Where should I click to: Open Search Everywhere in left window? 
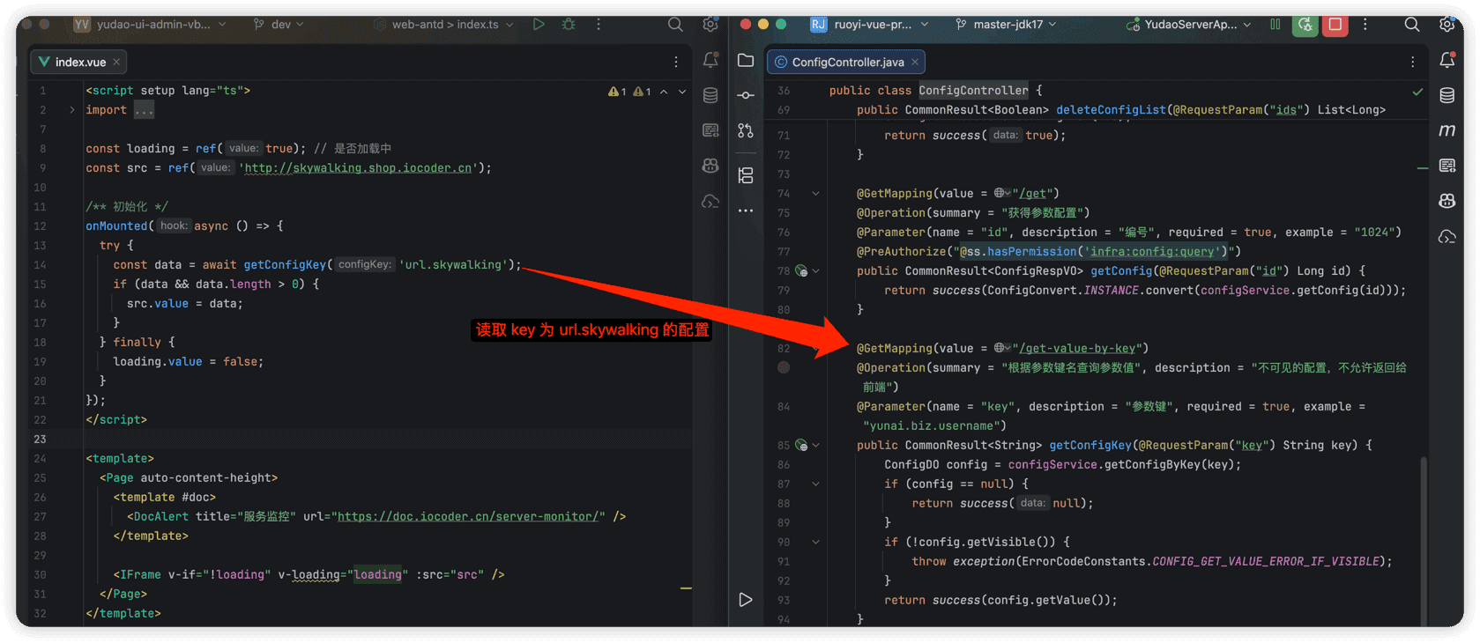point(675,25)
